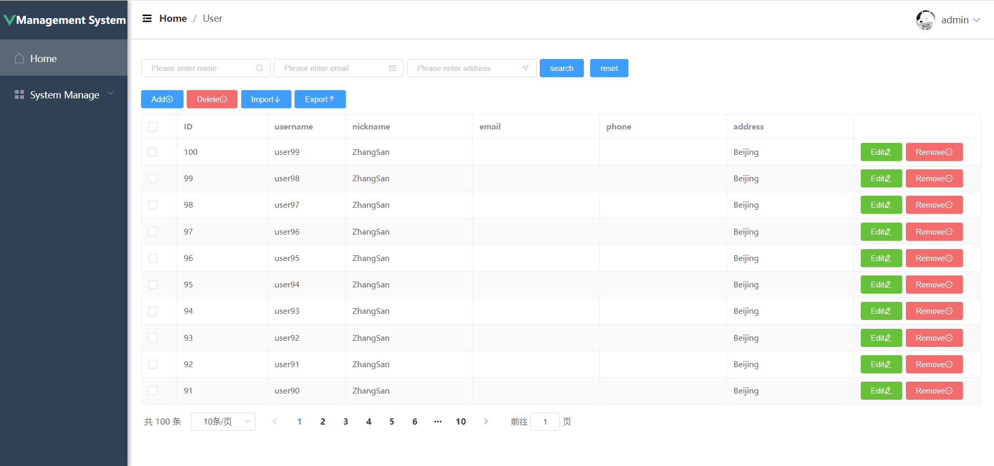The image size is (994, 466).
Task: Click the Vue logo in sidebar header
Action: pos(9,20)
